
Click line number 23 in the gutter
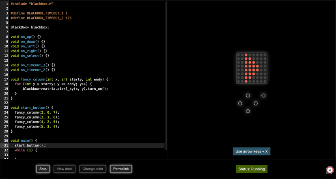(x=6, y=108)
